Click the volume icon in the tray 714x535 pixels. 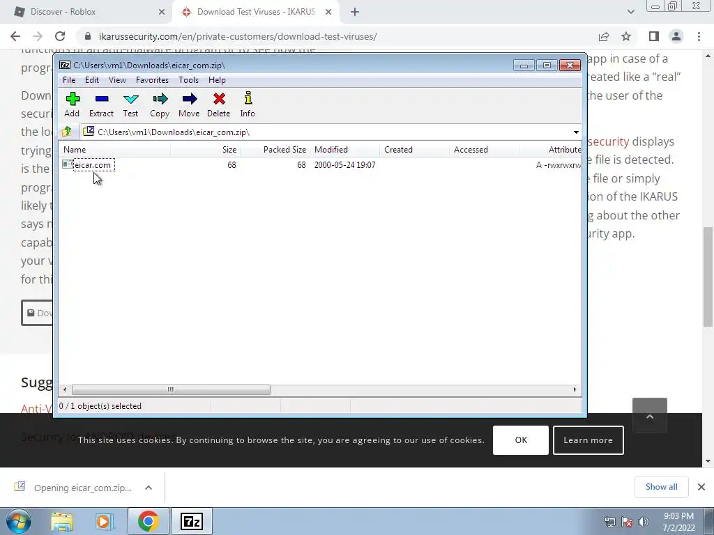click(x=644, y=522)
